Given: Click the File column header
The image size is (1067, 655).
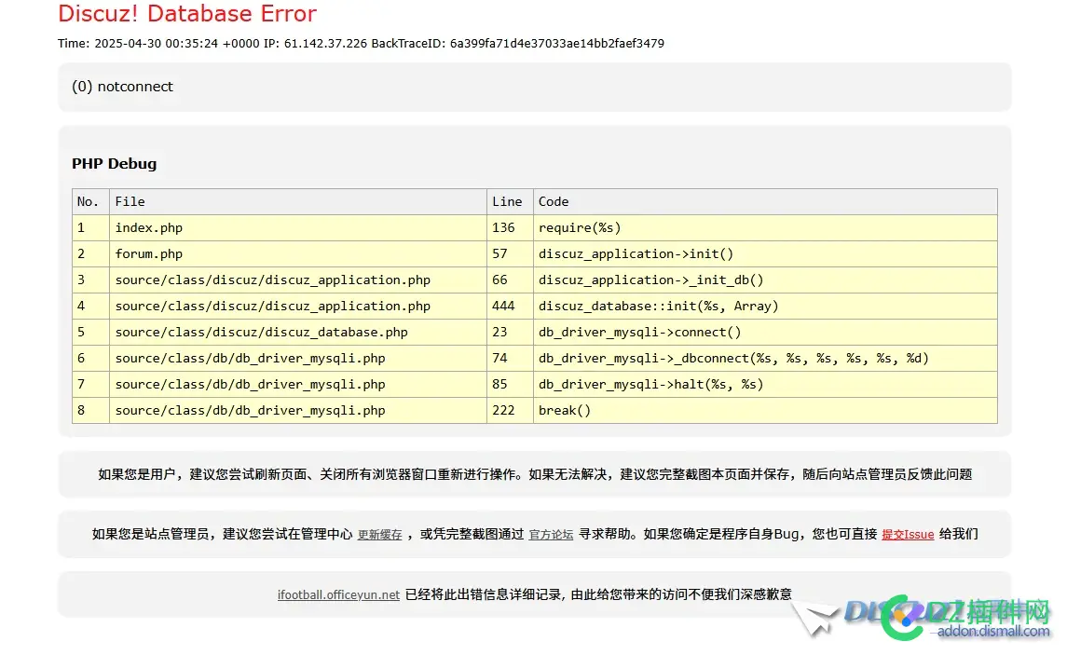Looking at the screenshot, I should pyautogui.click(x=130, y=201).
